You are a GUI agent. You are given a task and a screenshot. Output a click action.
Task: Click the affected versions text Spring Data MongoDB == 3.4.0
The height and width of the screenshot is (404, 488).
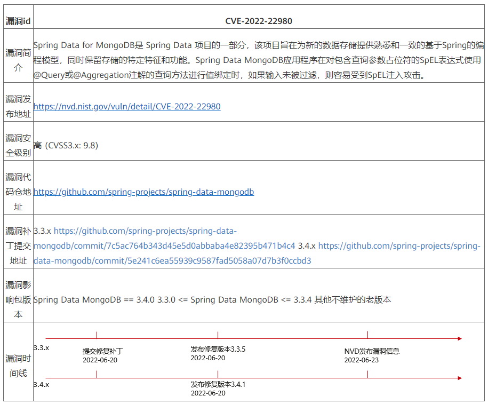click(x=94, y=299)
